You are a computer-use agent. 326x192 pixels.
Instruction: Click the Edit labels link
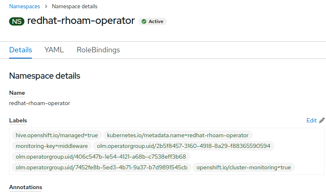[312, 121]
